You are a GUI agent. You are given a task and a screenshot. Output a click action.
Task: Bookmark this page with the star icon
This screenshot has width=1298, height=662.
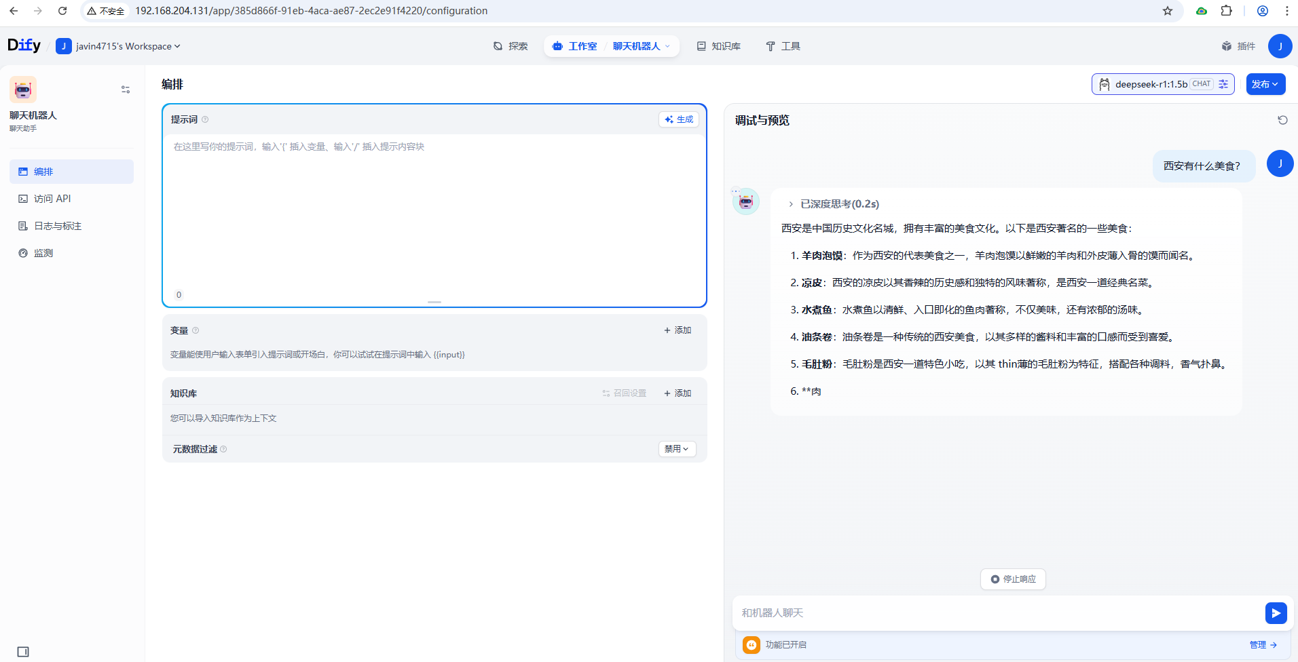[x=1168, y=11]
